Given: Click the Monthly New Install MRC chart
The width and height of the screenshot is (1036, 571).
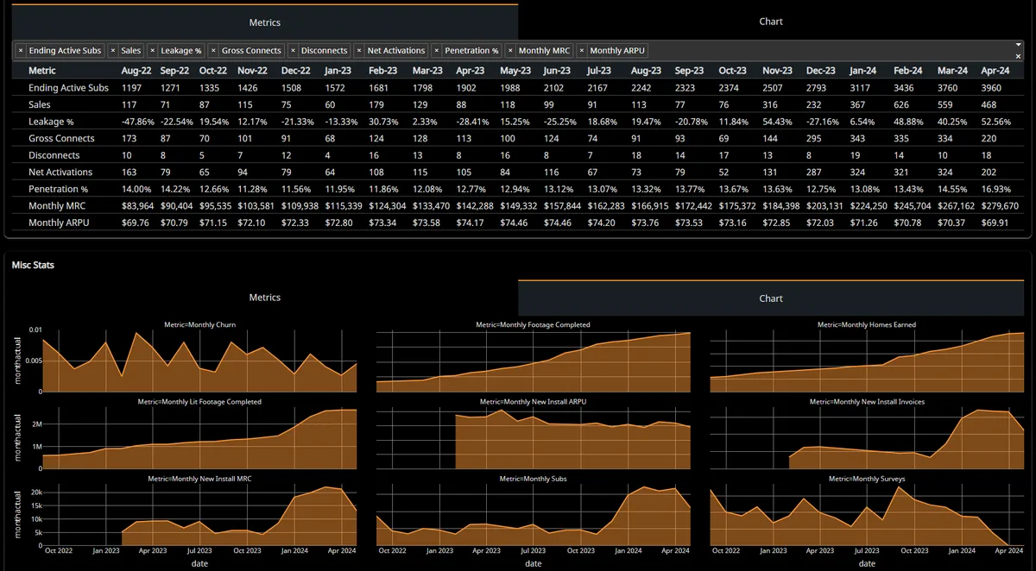Looking at the screenshot, I should [x=199, y=515].
